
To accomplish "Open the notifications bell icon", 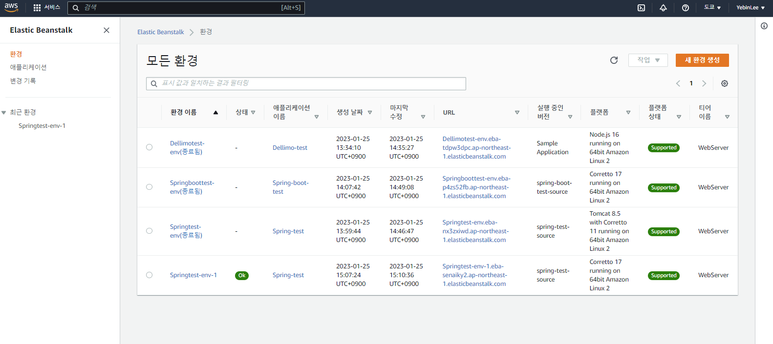I will [663, 8].
